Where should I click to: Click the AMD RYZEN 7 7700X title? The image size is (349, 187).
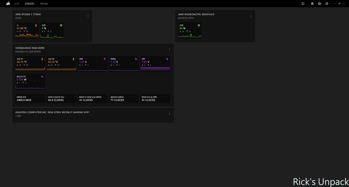click(x=28, y=14)
